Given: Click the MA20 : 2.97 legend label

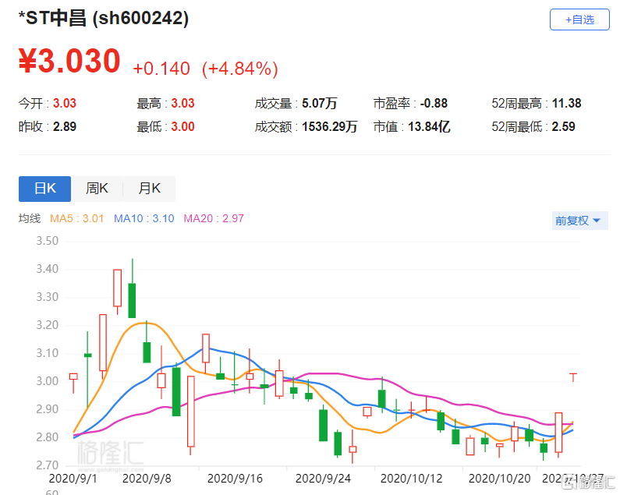Looking at the screenshot, I should tap(214, 218).
